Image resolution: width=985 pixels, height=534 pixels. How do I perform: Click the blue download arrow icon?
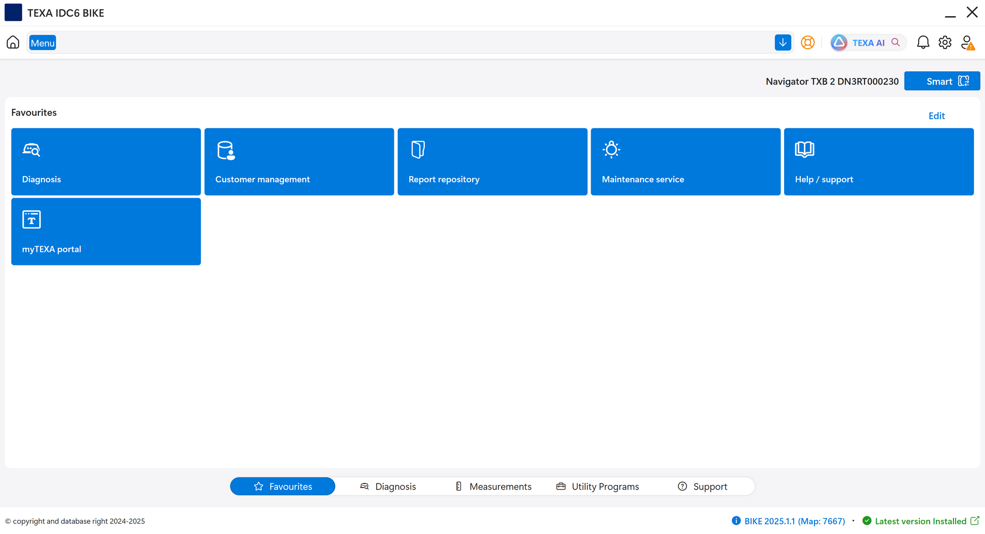[783, 42]
